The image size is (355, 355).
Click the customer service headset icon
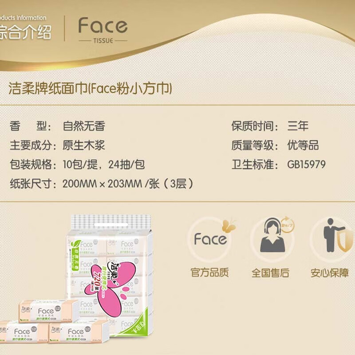pos(272,236)
